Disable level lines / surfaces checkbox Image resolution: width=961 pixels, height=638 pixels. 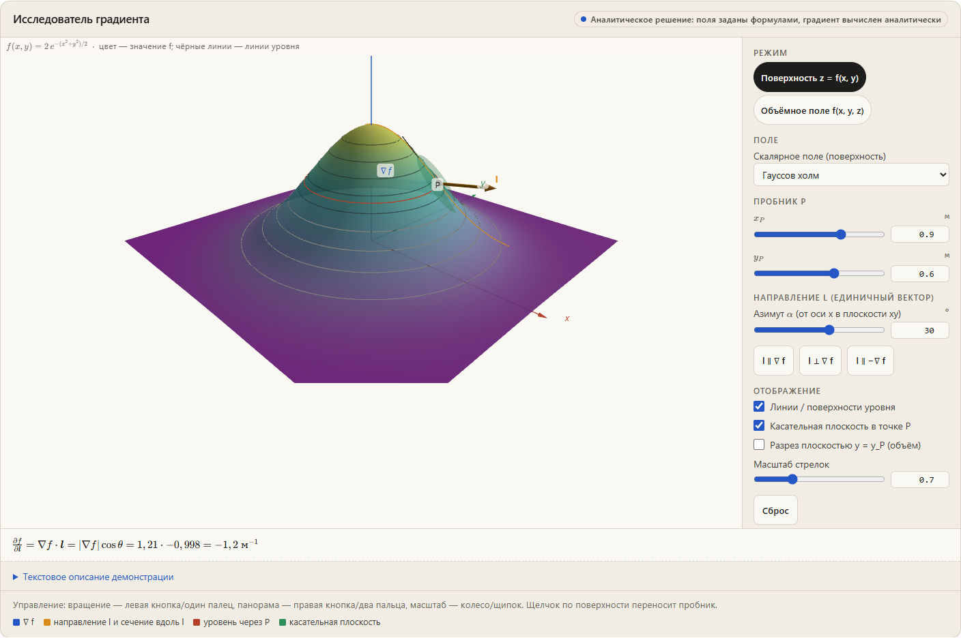[x=759, y=406]
